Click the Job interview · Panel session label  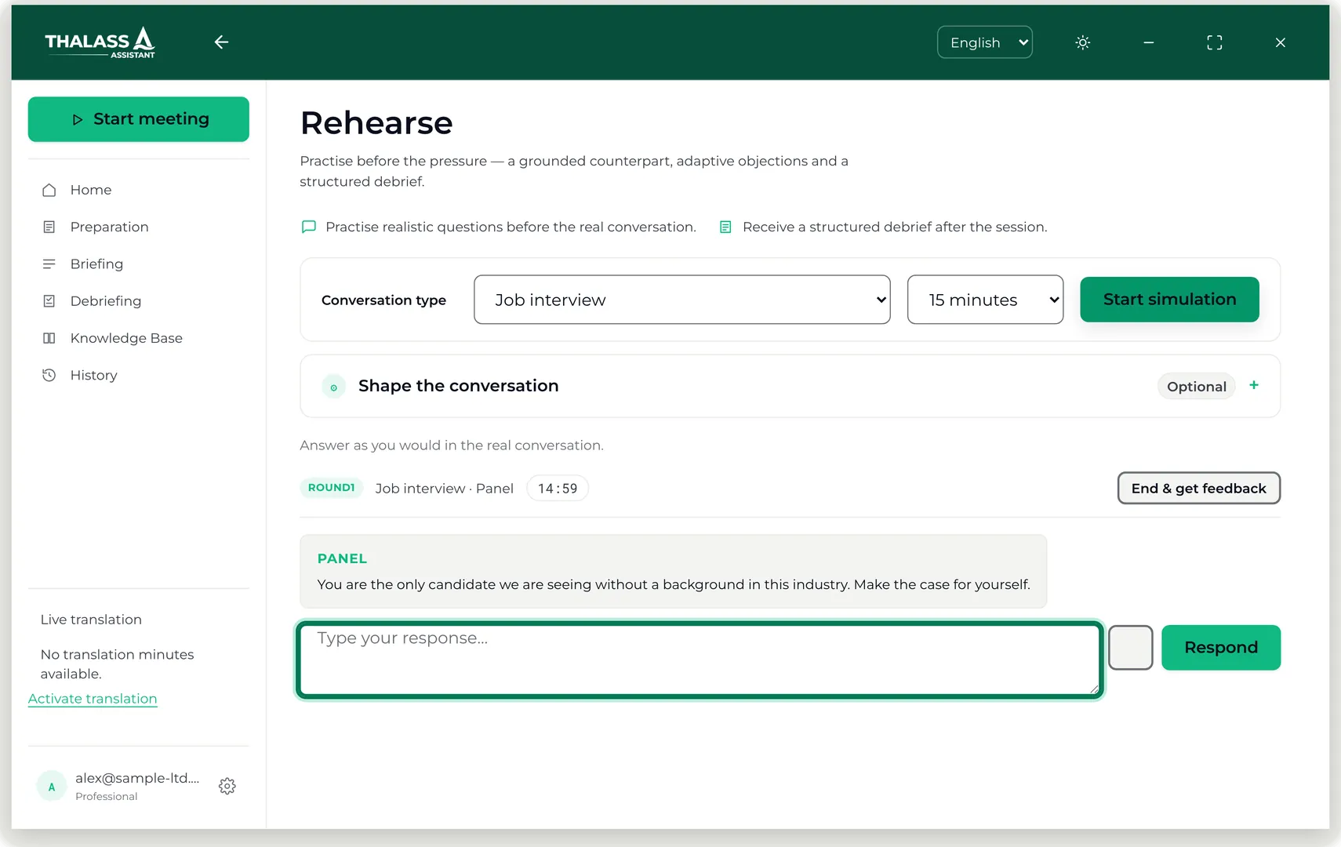445,489
